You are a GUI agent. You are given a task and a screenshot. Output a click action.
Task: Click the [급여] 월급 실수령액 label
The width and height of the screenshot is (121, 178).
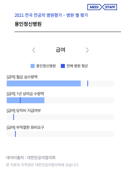click(22, 77)
